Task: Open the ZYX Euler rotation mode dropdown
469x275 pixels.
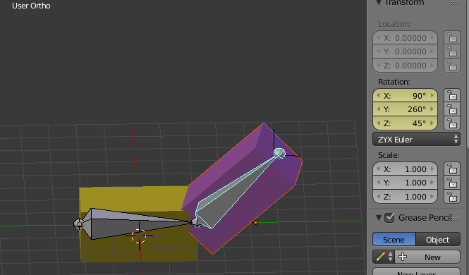Action: pos(416,140)
